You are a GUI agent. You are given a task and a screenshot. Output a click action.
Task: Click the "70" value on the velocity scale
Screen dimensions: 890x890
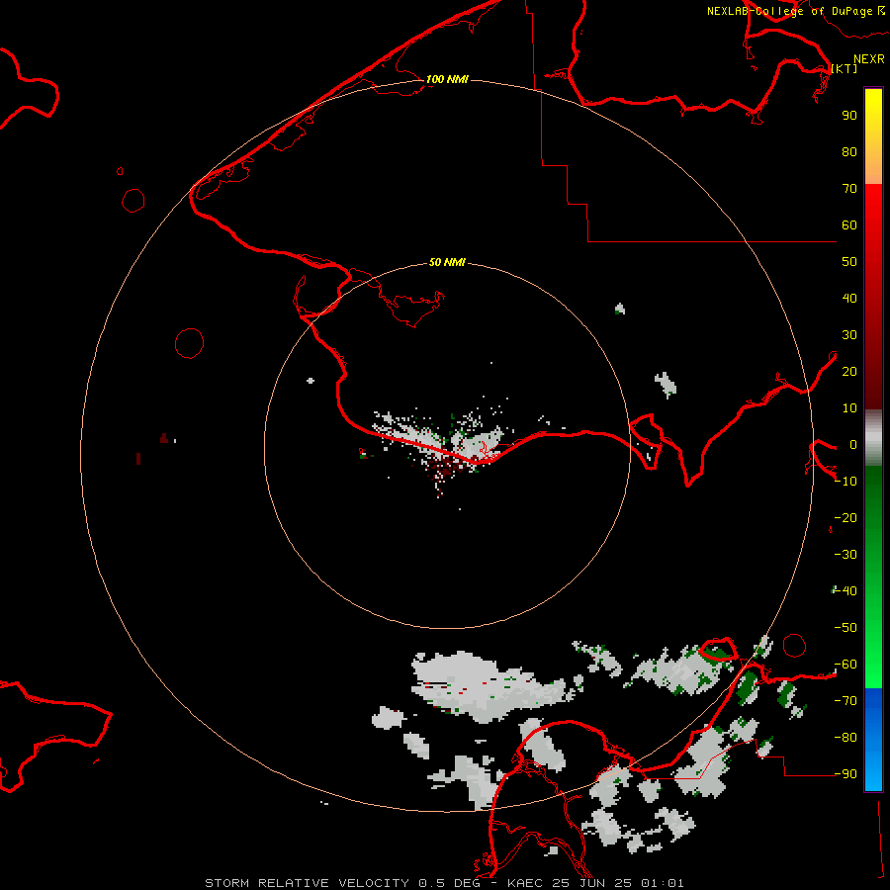coord(849,189)
